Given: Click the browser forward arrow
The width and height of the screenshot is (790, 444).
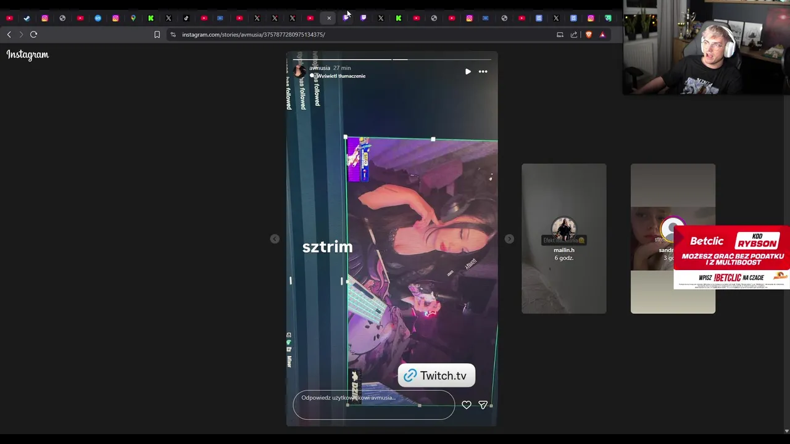Looking at the screenshot, I should tap(20, 35).
